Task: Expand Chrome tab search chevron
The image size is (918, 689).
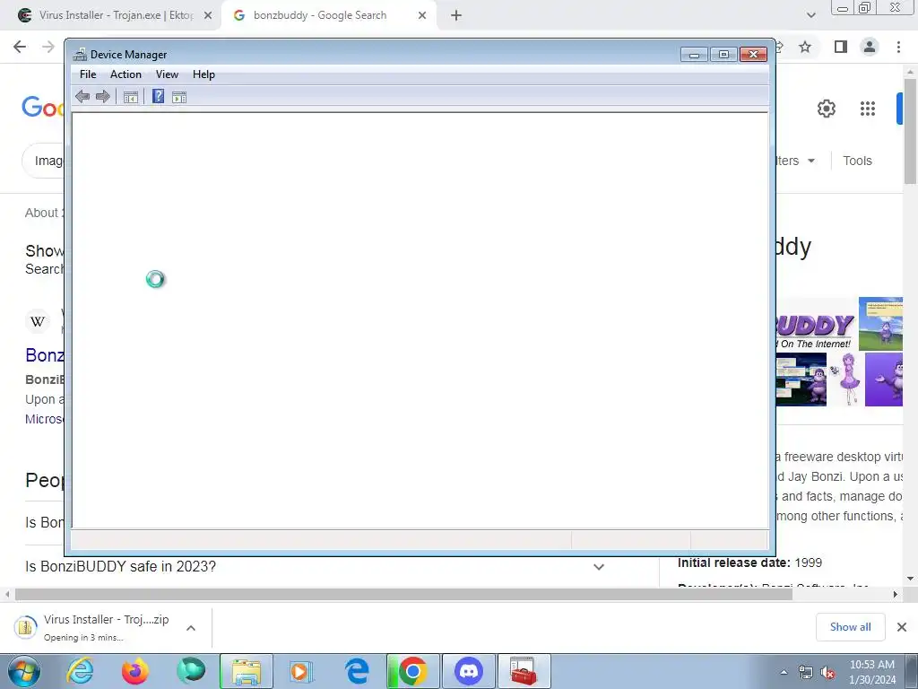Action: click(x=810, y=15)
